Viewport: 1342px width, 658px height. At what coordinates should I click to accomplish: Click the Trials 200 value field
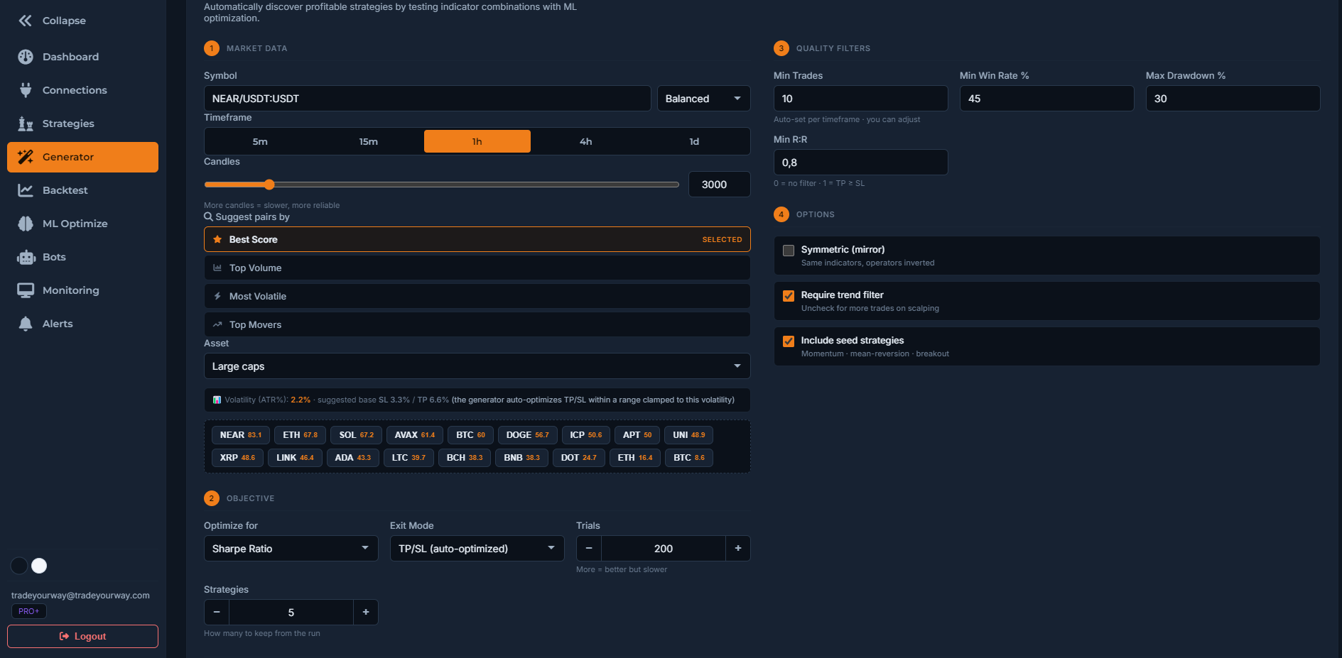(664, 548)
